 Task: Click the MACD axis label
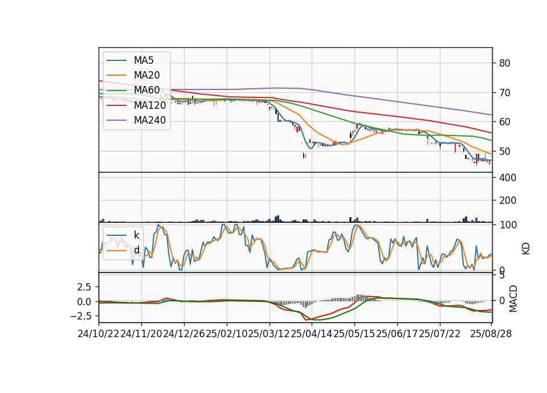[513, 298]
